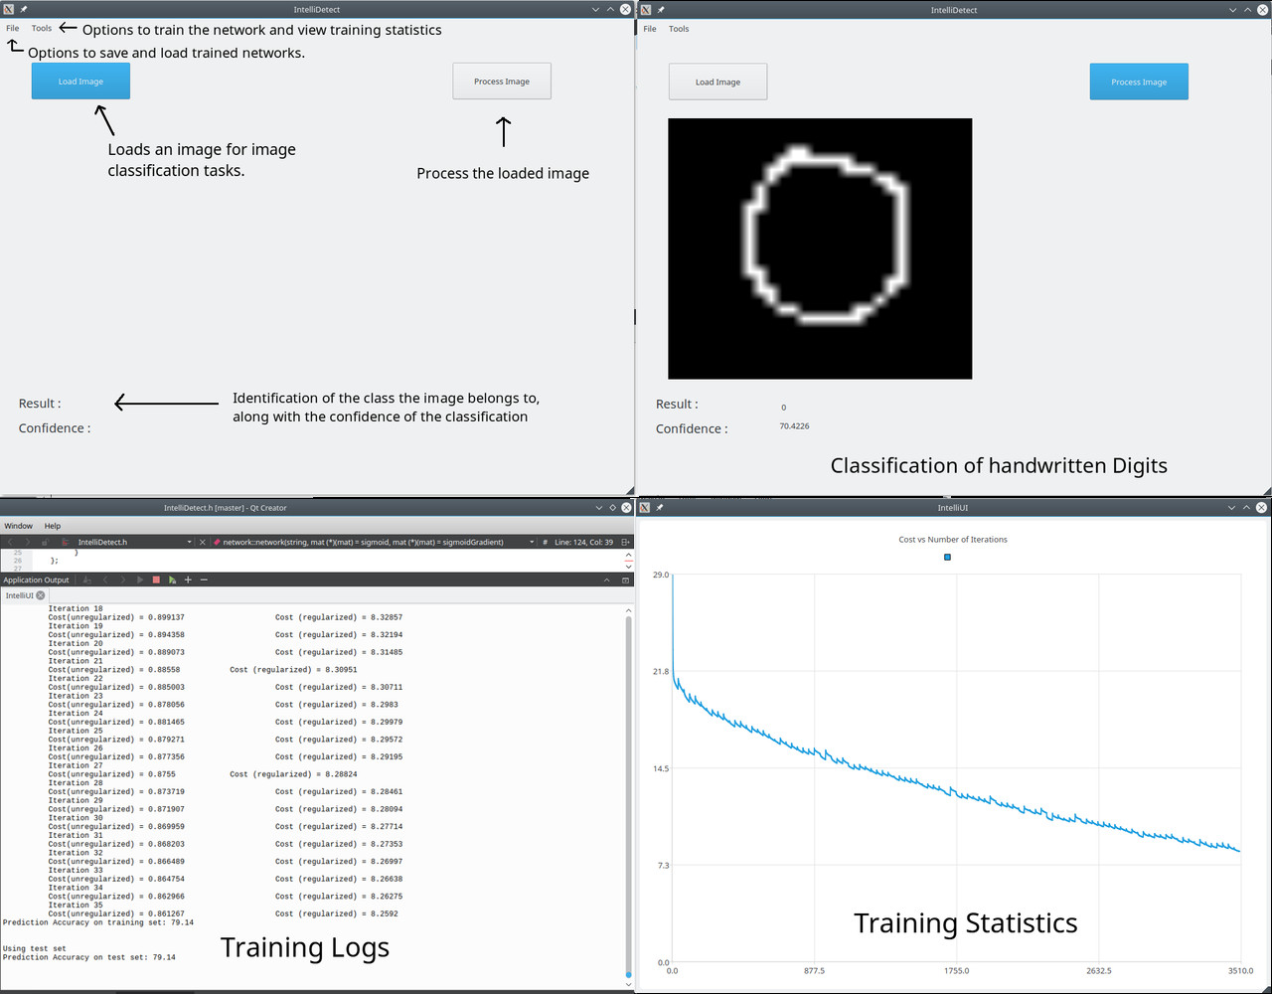This screenshot has height=994, width=1272.
Task: Click the Using test set log line
Action: [x=35, y=948]
